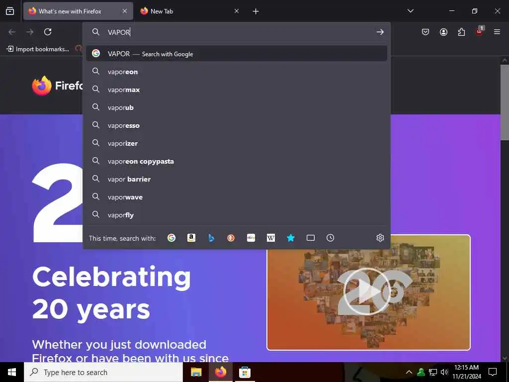Open the uBlock Origin extension icon
Image resolution: width=509 pixels, height=382 pixels.
pyautogui.click(x=480, y=31)
